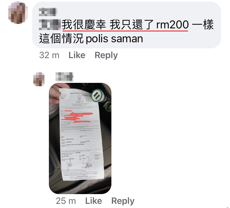The width and height of the screenshot is (230, 208).
Task: Click the 這個情況 text in the comment bubble
Action: click(61, 39)
